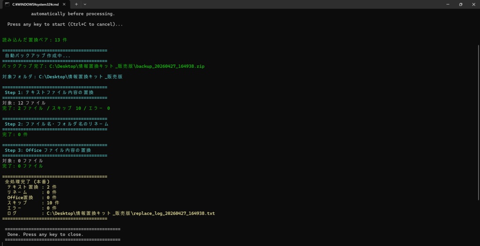Click the "全処理完了 (本番)" summary heading

[27, 181]
